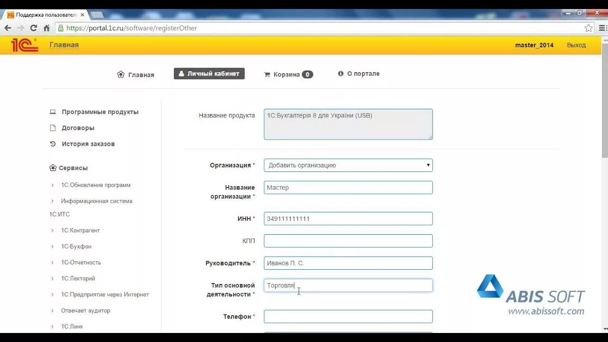Click the chevron beside Отвечает аудитор
The width and height of the screenshot is (608, 342).
(52, 311)
